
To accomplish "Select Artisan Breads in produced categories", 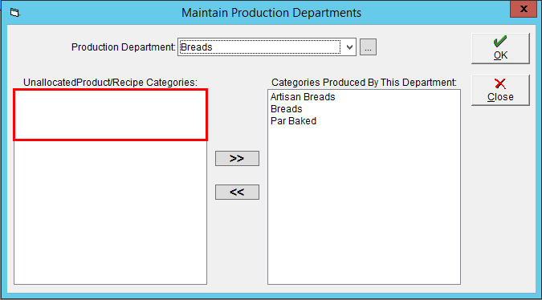I will tap(303, 97).
